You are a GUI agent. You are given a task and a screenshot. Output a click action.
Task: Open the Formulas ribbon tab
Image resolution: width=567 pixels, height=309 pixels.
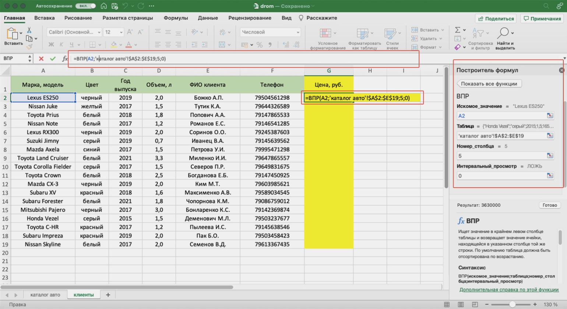click(x=176, y=18)
